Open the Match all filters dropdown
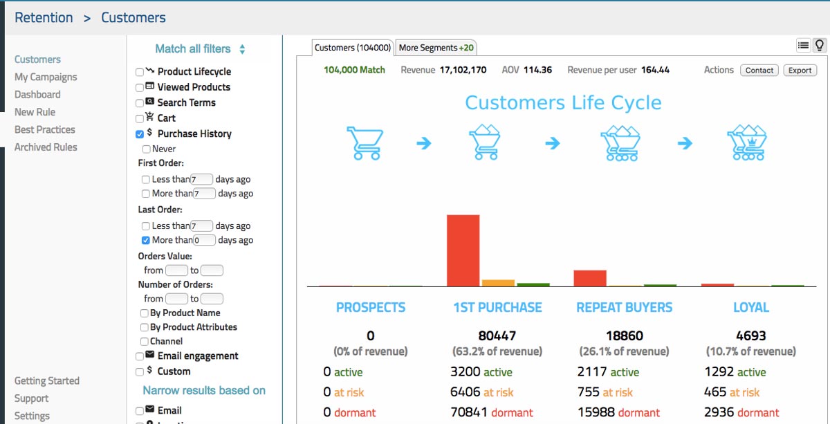Screen dimensions: 830x424 point(200,49)
